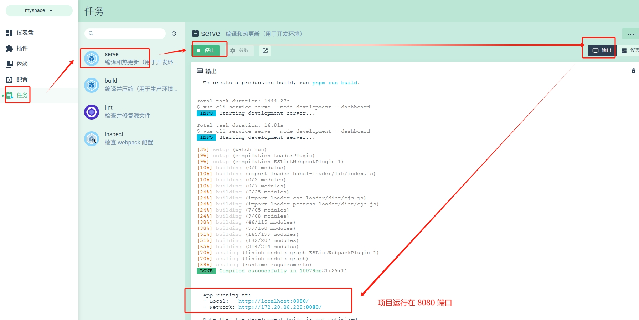Stop the running serve task
The width and height of the screenshot is (639, 320).
tap(206, 51)
